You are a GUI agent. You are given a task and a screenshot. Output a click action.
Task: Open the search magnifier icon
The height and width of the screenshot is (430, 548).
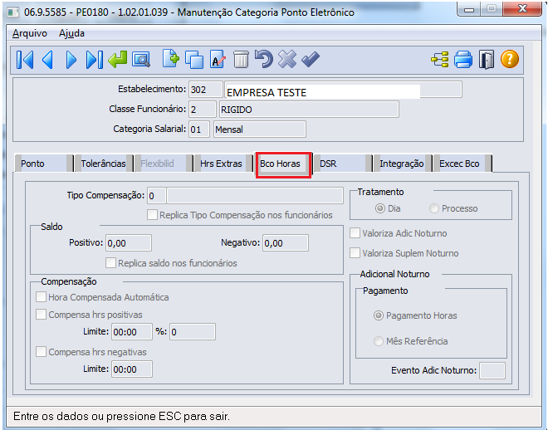click(x=141, y=60)
